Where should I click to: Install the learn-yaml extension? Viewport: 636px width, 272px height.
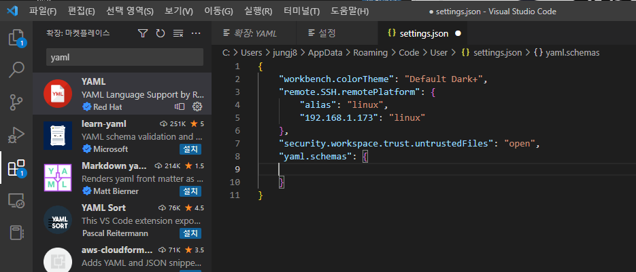pyautogui.click(x=190, y=149)
